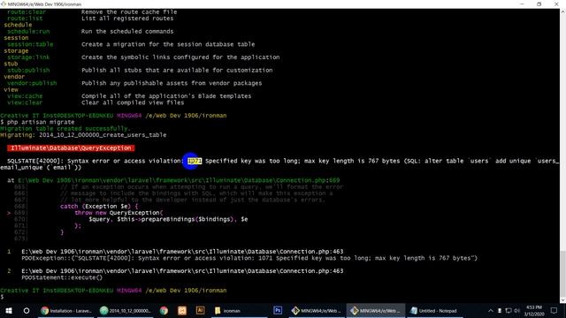
Task: Click the highlighted 1071 error code
Action: tap(195, 161)
